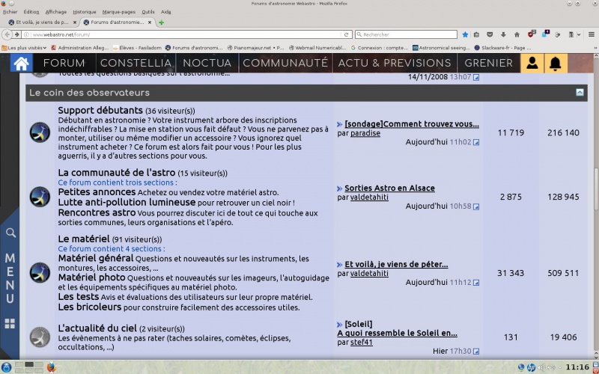The height and width of the screenshot is (374, 599).
Task: Go to last post icon at 11h12
Action: (x=476, y=283)
